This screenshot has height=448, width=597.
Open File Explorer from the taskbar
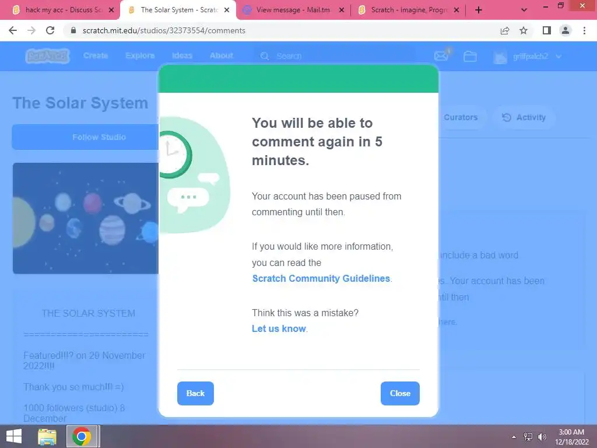pyautogui.click(x=47, y=436)
